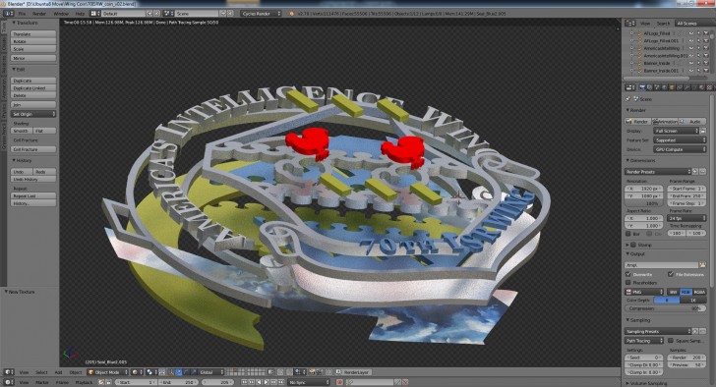Image resolution: width=716 pixels, height=387 pixels.
Task: Open the Object Mode selector dropdown
Action: pos(108,372)
